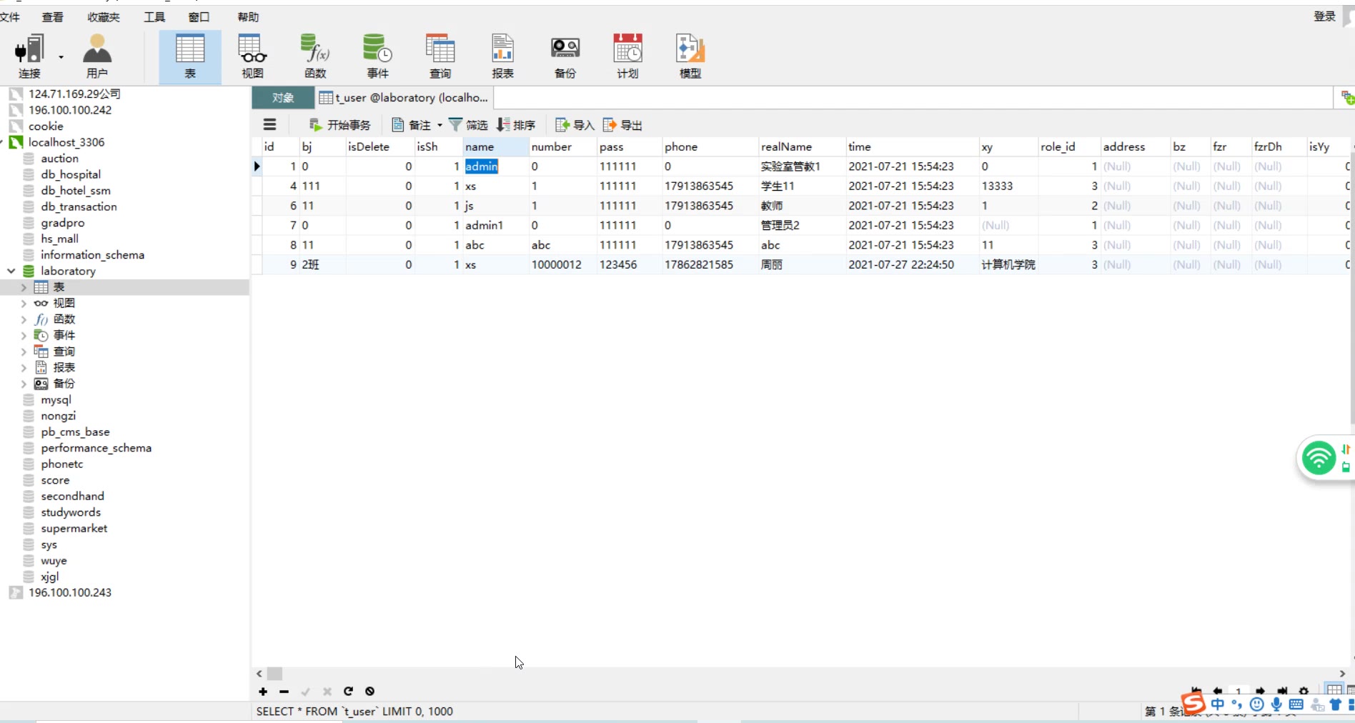Open the 视图 (View) toolbar icon

click(x=252, y=56)
